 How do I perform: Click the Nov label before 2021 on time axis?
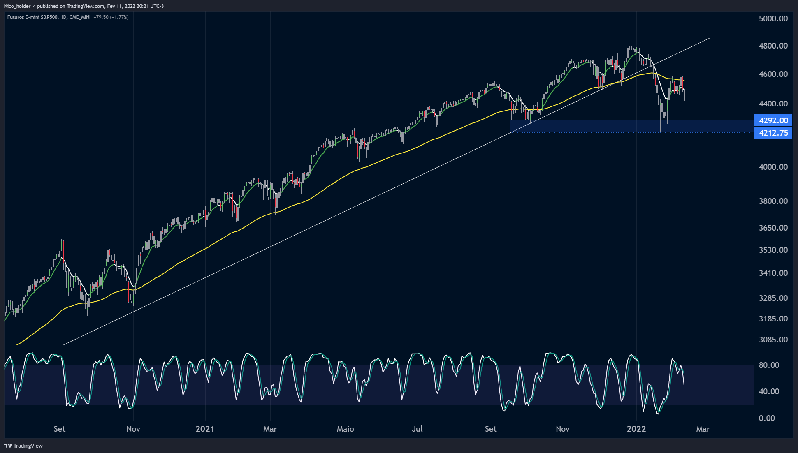(x=133, y=429)
